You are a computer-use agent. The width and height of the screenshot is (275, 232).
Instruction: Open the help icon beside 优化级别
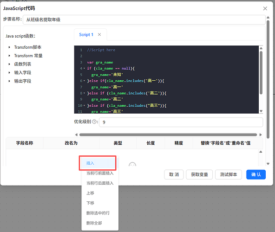point(94,122)
